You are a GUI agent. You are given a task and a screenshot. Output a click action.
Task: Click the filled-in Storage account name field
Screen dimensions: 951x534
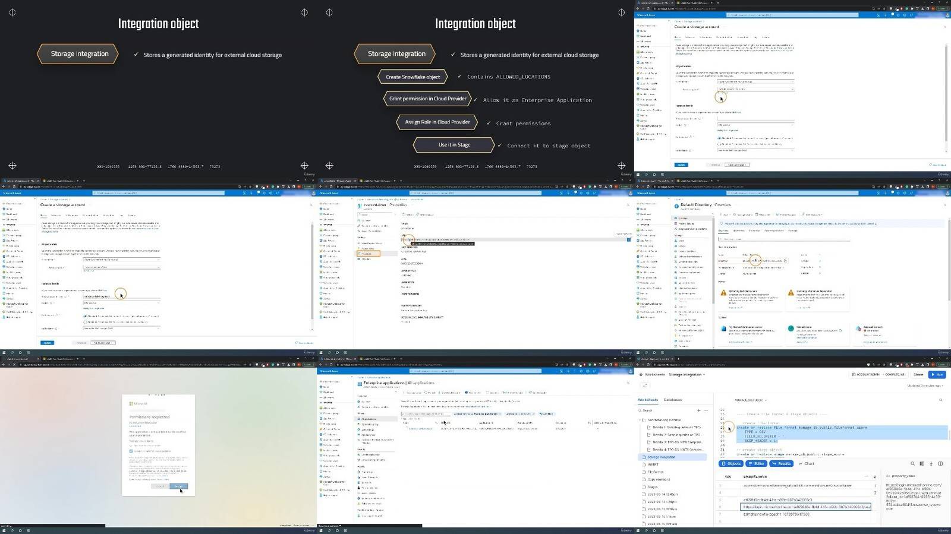[121, 296]
